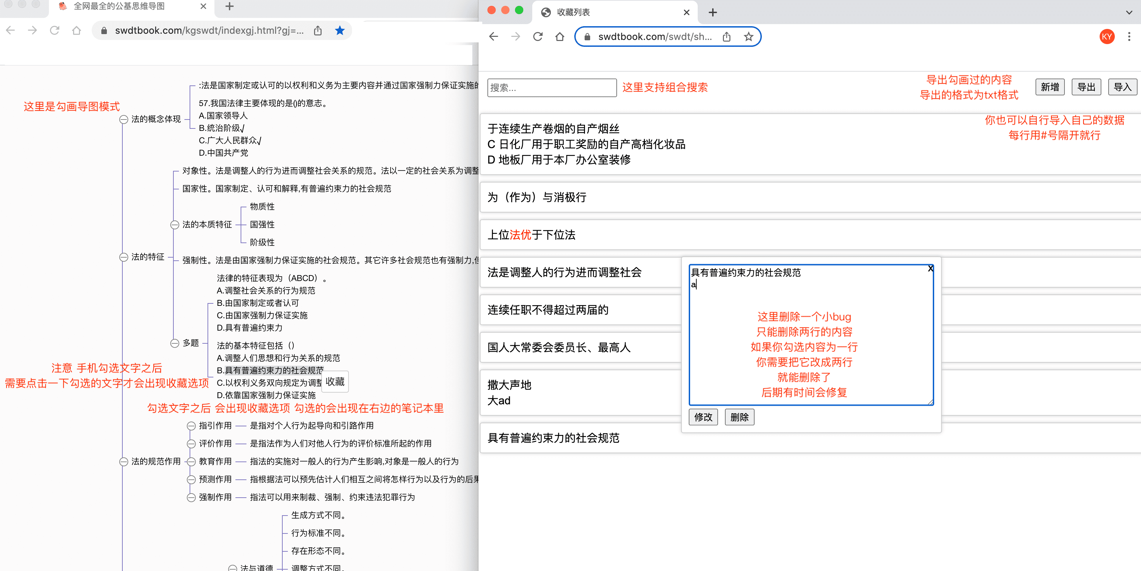This screenshot has height=571, width=1141.
Task: Click the 收藏 popup button
Action: pos(335,382)
